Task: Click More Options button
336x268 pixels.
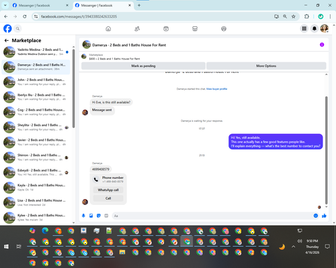Action: 266,66
